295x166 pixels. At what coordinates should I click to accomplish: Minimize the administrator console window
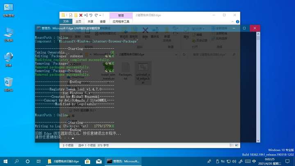tap(234, 28)
